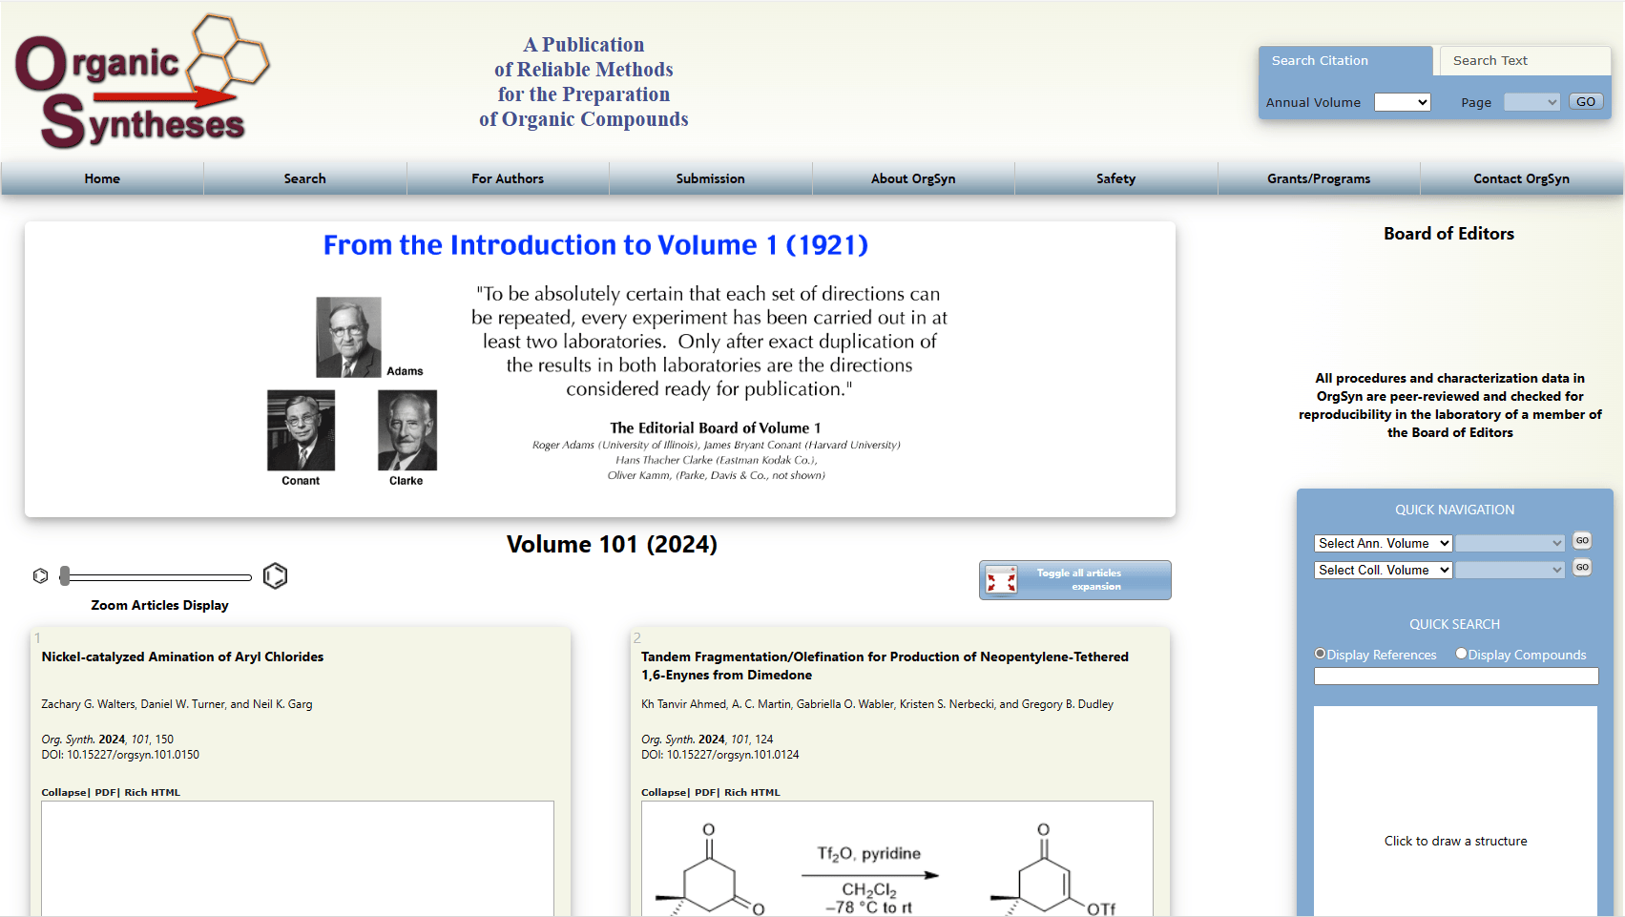Open PDF for Tandem Fragmentation/Olefination article

click(x=705, y=792)
